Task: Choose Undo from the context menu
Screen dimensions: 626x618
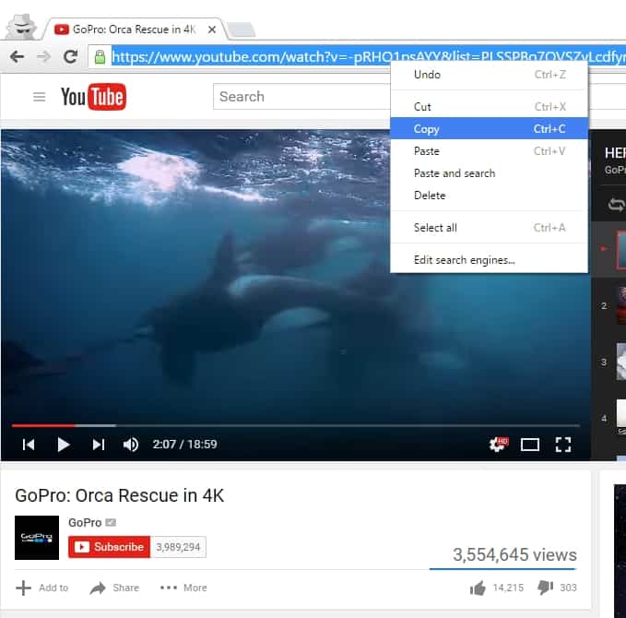Action: [489, 75]
